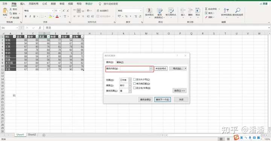The width and height of the screenshot is (271, 141).
Task: Enable 单元格匹配 checkbox
Action: coord(134,83)
